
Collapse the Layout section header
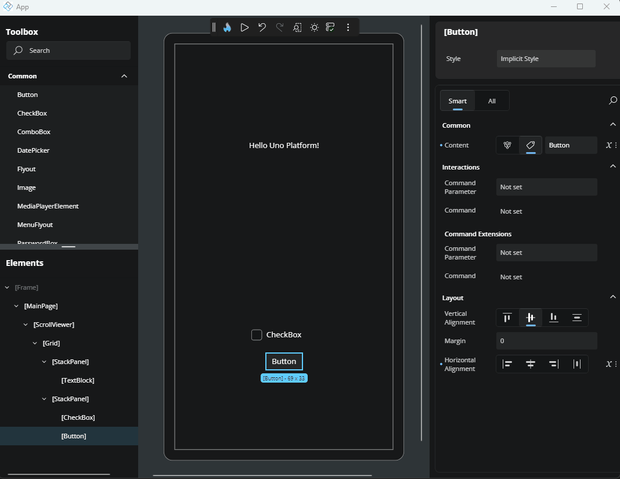point(612,297)
